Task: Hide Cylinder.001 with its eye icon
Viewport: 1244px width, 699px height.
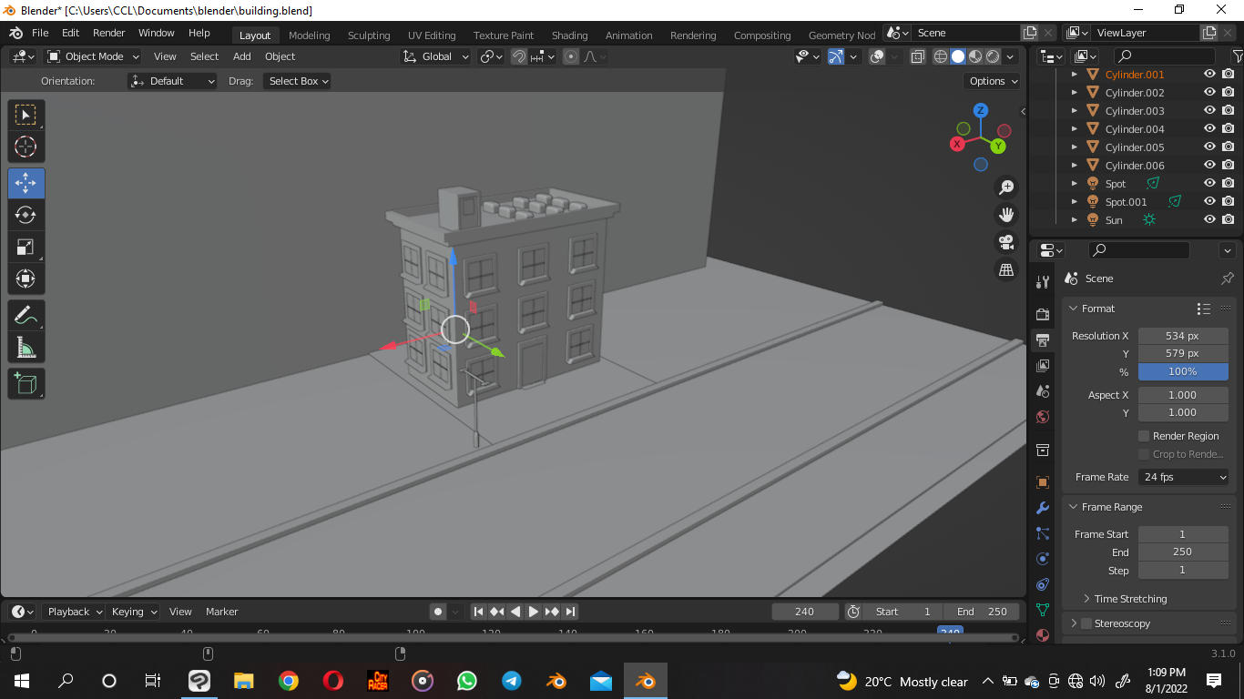Action: click(x=1209, y=75)
